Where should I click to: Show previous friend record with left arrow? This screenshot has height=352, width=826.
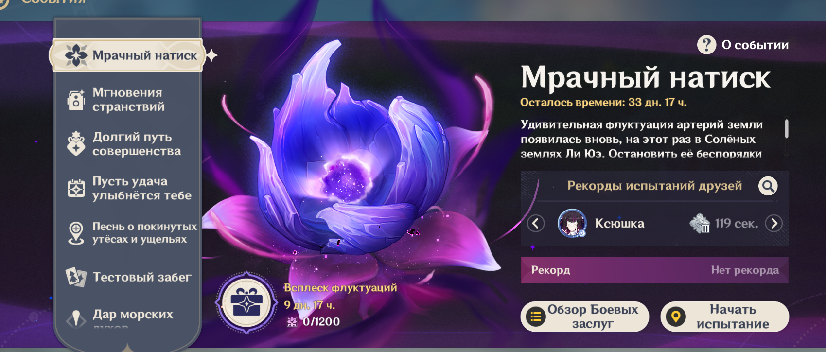[x=536, y=224]
